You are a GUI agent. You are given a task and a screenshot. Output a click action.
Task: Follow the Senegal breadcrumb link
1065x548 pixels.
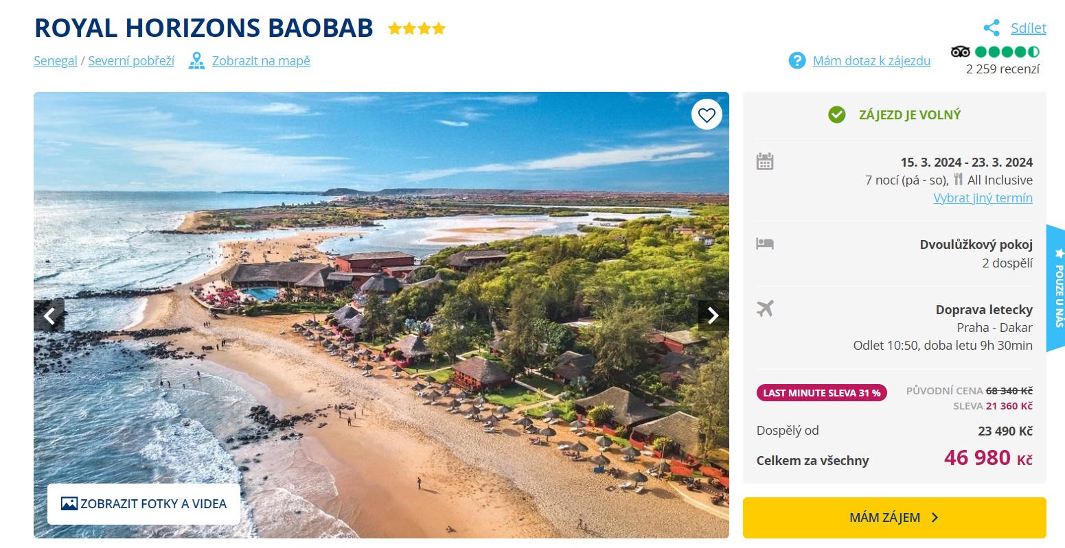click(x=56, y=60)
